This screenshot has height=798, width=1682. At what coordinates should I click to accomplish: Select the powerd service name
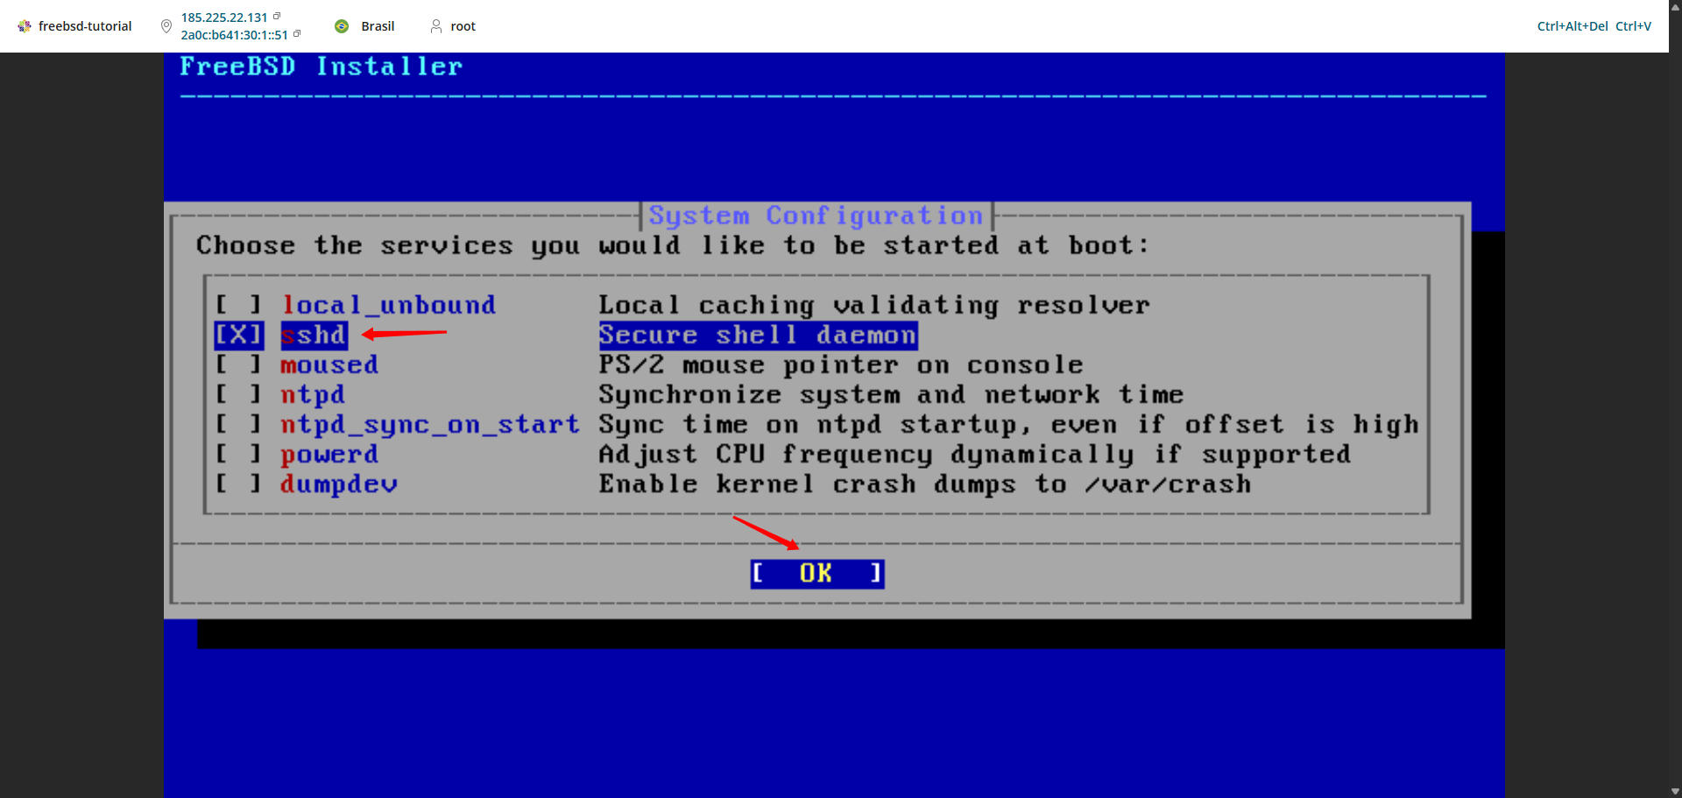pos(329,454)
